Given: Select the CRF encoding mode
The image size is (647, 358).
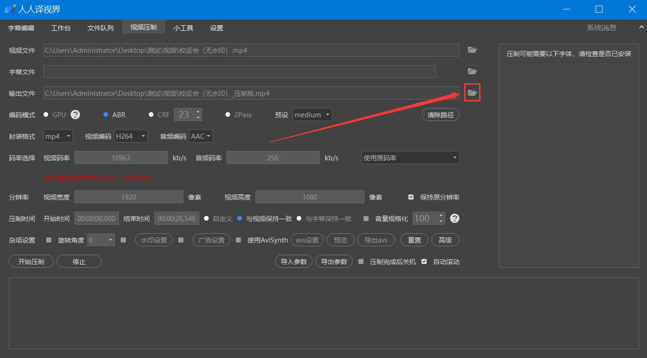Looking at the screenshot, I should (x=151, y=115).
